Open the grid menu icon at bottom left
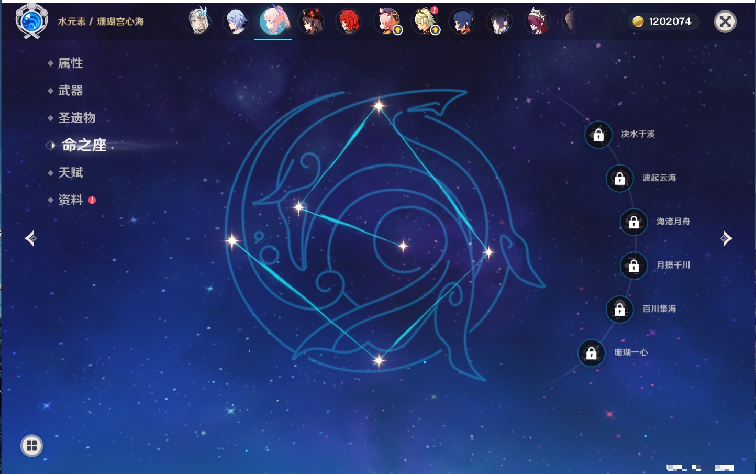Screen dimensions: 756x474 (x=31, y=446)
